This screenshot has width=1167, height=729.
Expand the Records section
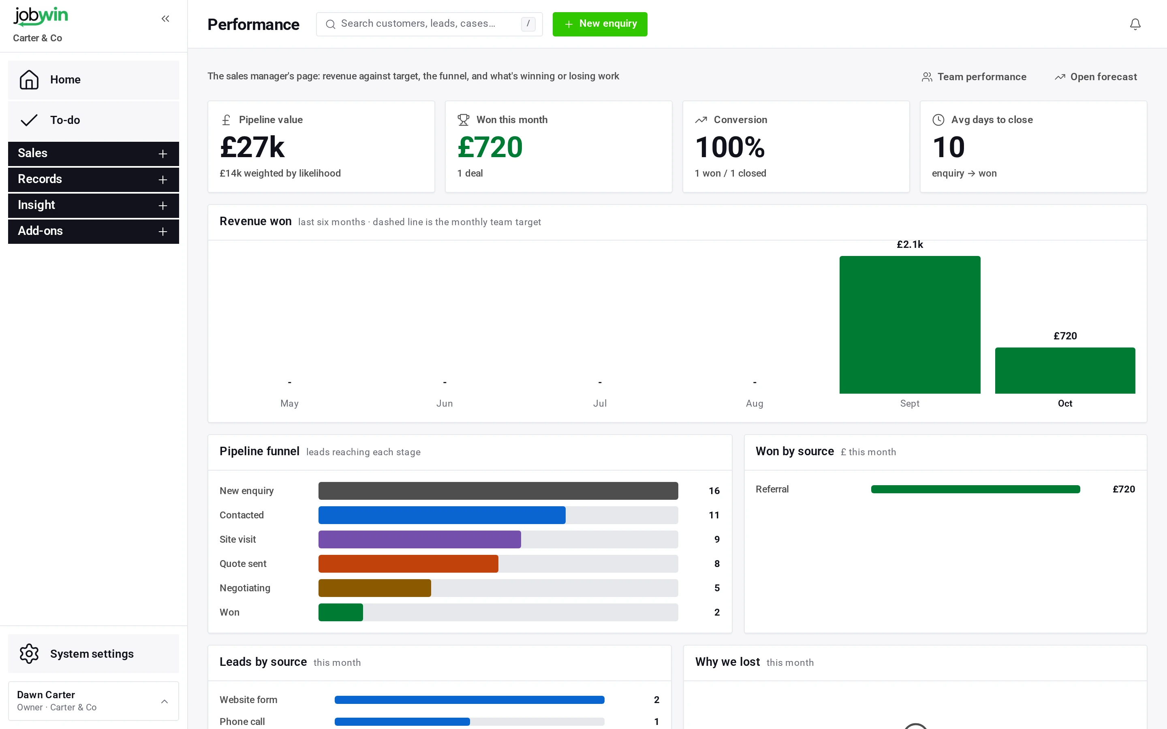point(94,179)
